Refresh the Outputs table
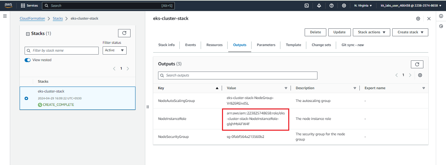The width and height of the screenshot is (446, 165). point(417,64)
